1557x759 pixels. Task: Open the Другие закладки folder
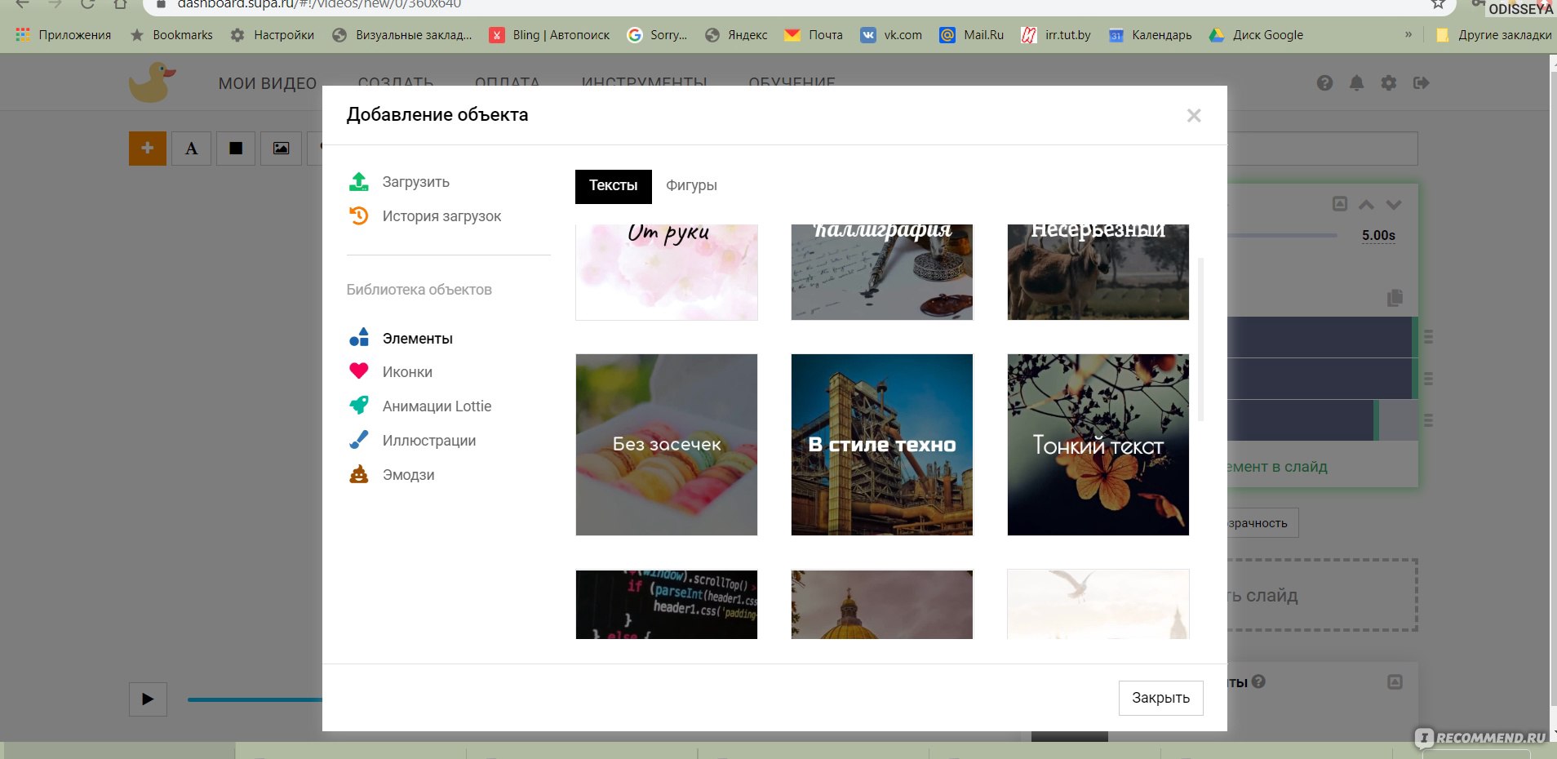pos(1493,34)
